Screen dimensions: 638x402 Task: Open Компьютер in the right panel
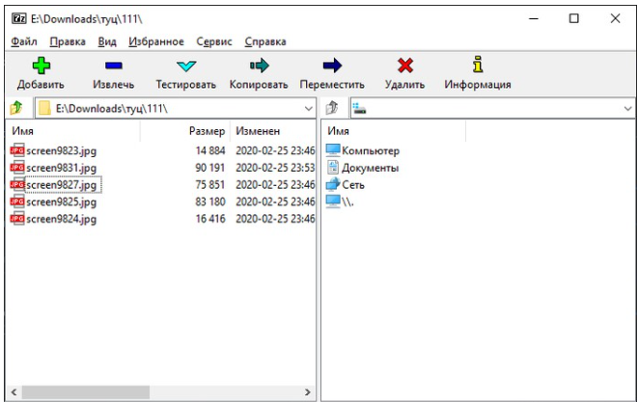[x=370, y=150]
